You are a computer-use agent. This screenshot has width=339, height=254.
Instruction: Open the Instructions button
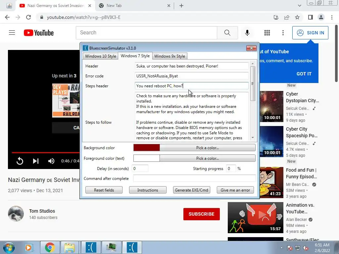click(x=148, y=190)
